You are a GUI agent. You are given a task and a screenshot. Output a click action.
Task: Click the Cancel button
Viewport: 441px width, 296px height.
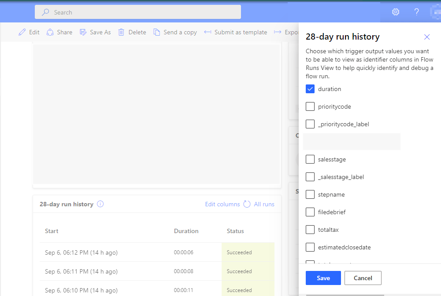click(363, 278)
